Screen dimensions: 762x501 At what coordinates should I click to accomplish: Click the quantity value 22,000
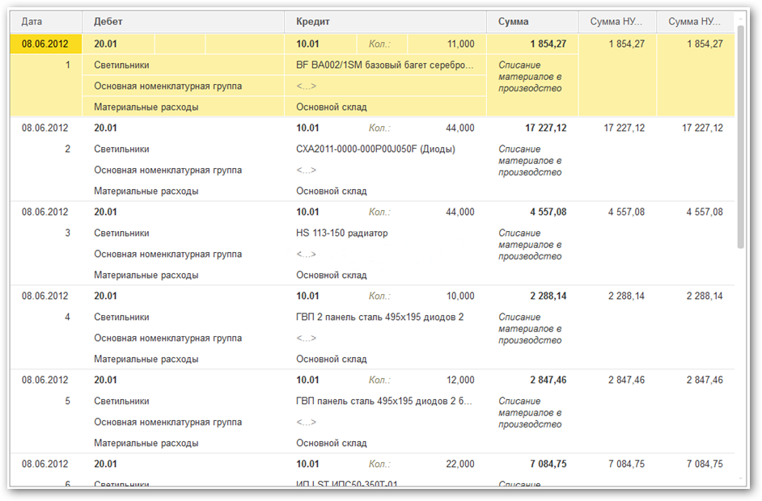460,464
